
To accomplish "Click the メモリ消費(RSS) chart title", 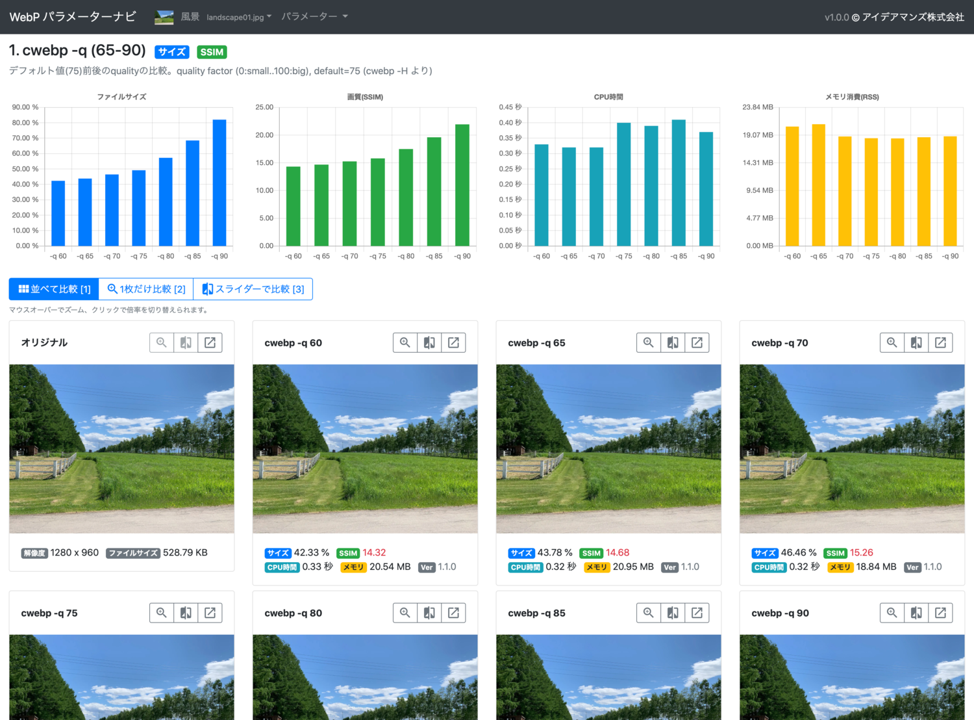I will [852, 97].
